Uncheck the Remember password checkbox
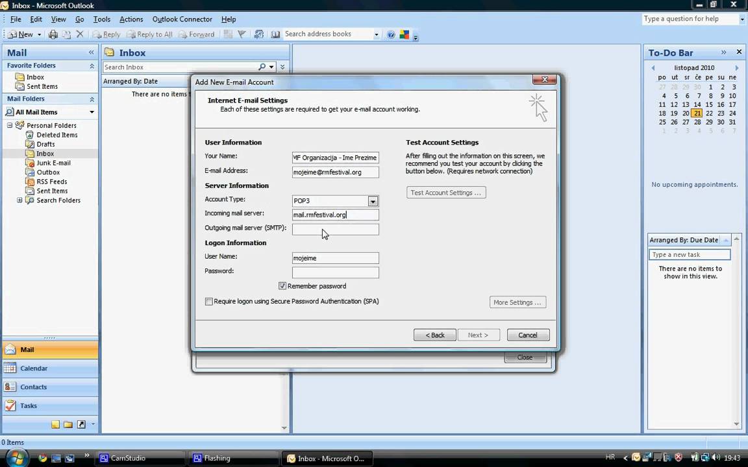The width and height of the screenshot is (748, 467). (282, 286)
